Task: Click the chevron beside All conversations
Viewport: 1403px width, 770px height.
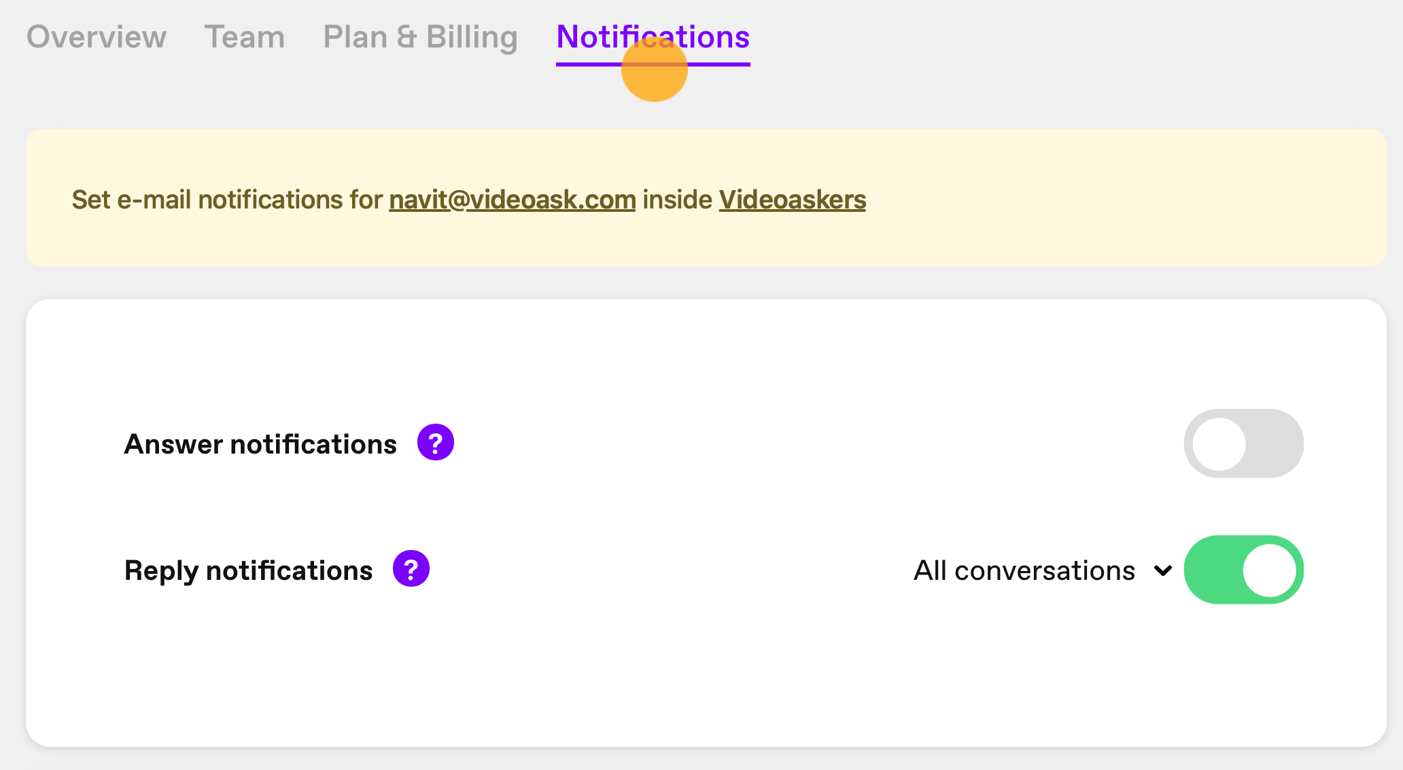Action: pyautogui.click(x=1163, y=571)
